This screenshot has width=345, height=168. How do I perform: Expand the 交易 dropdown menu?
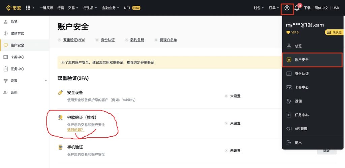(73, 8)
